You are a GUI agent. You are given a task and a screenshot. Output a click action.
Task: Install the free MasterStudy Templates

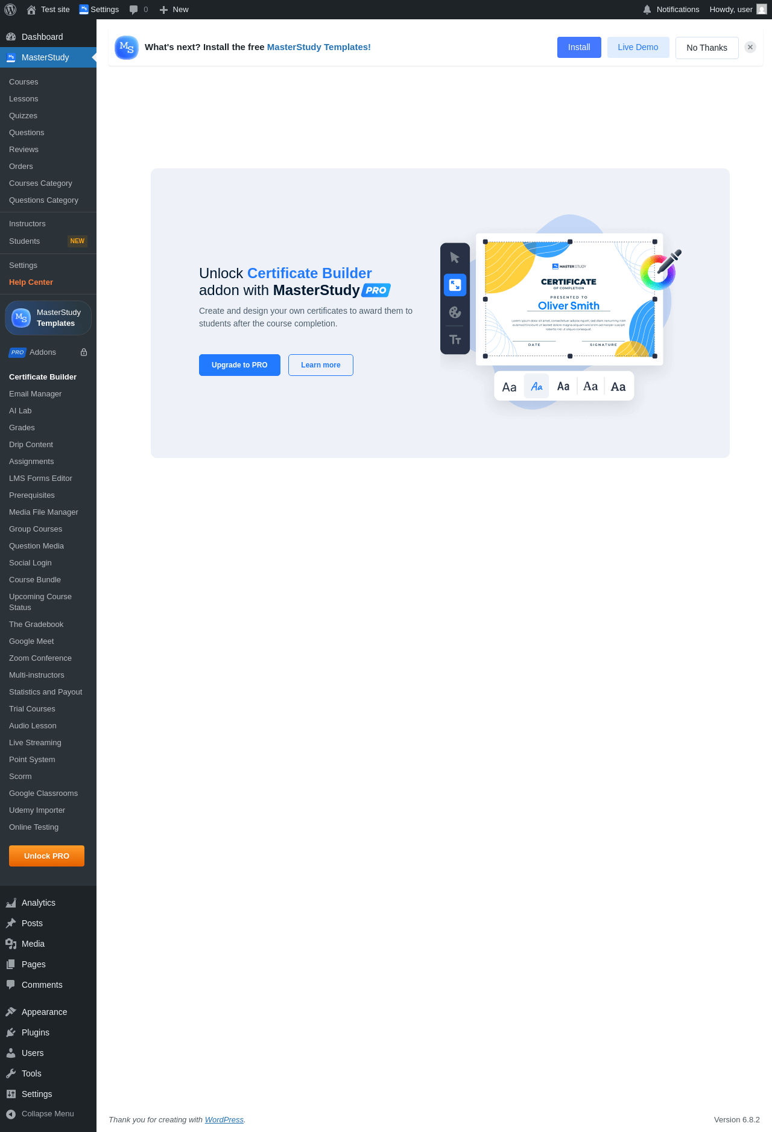coord(579,48)
